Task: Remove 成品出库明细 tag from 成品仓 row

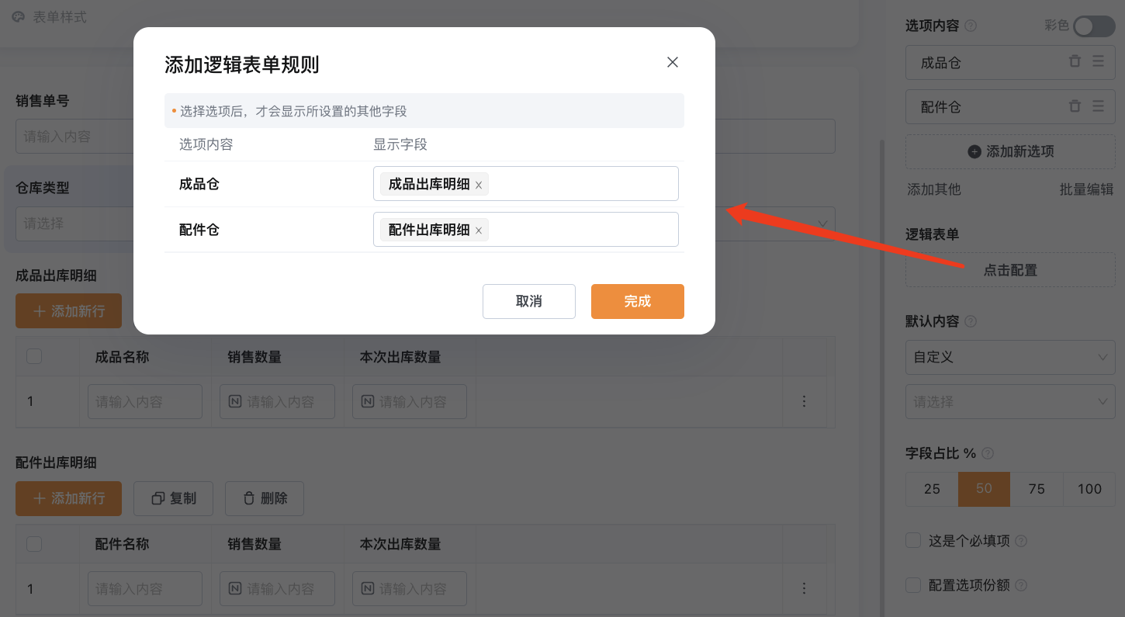Action: point(479,185)
